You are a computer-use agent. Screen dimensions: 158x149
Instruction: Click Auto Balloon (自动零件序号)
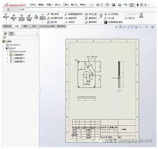tap(55, 18)
